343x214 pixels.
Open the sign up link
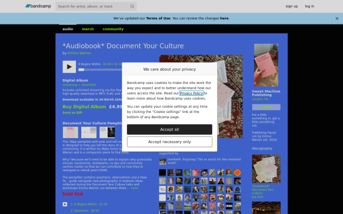click(x=292, y=6)
